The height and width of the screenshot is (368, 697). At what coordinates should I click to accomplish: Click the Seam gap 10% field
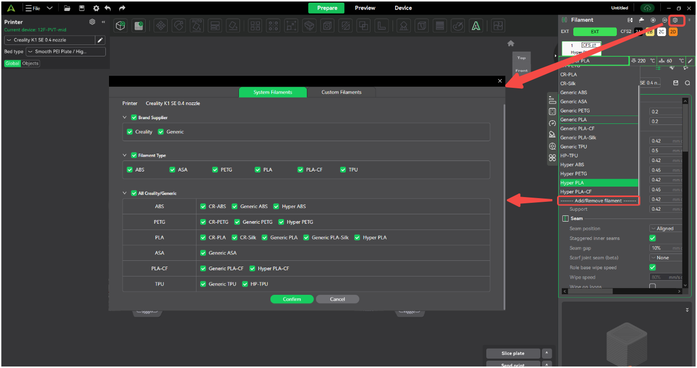(666, 248)
